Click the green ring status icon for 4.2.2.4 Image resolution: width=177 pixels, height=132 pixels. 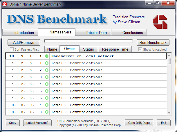point(47,84)
